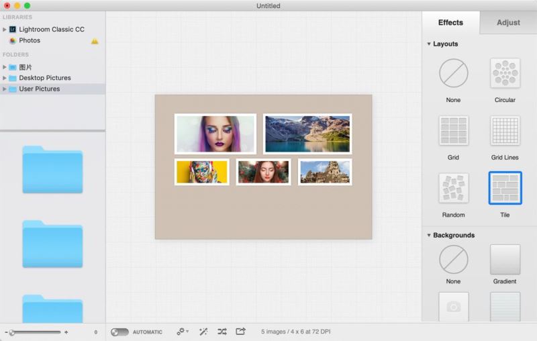This screenshot has width=537, height=341.
Task: Click the magic wand auto-arrange icon
Action: click(x=203, y=332)
